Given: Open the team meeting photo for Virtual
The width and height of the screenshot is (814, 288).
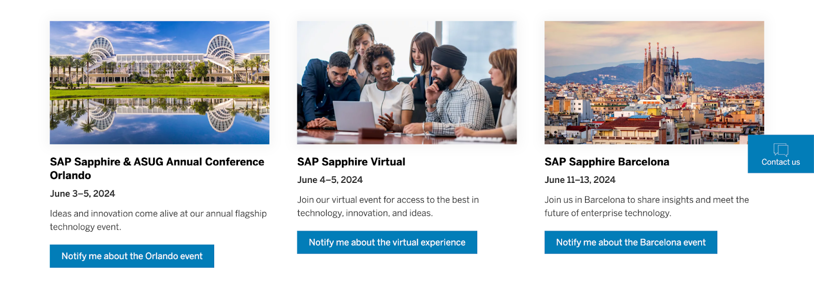Looking at the screenshot, I should coord(406,82).
